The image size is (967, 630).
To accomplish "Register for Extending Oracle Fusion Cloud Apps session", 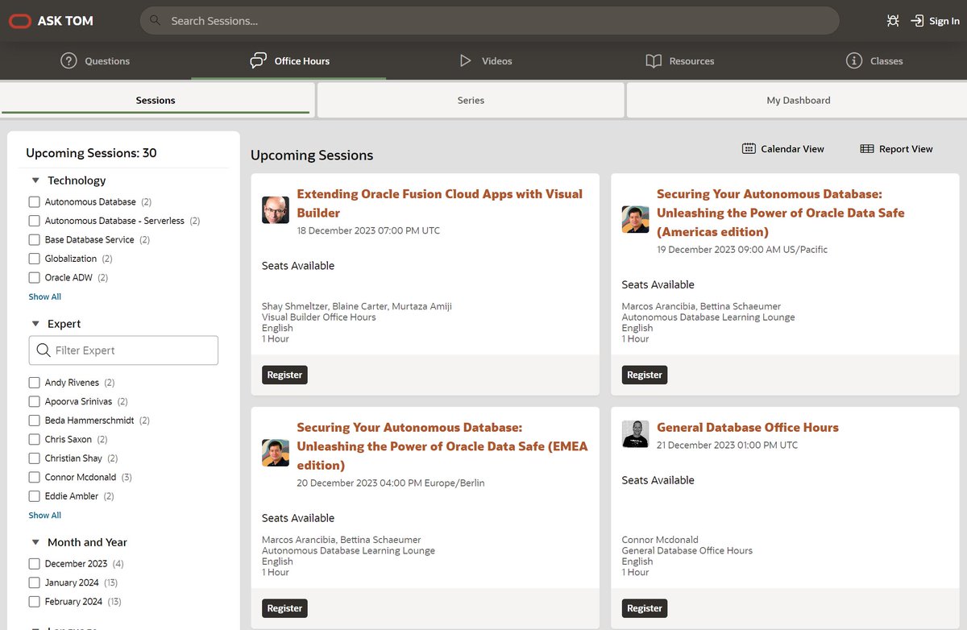I will pos(284,375).
